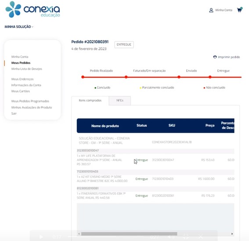This screenshot has height=241, width=249.
Task: Click the Não concluído legend label
Action: [216, 88]
